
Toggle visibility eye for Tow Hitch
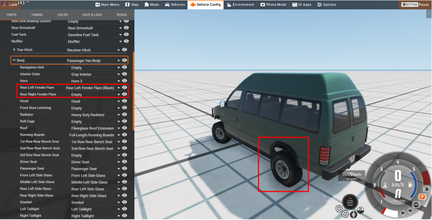[x=125, y=49]
